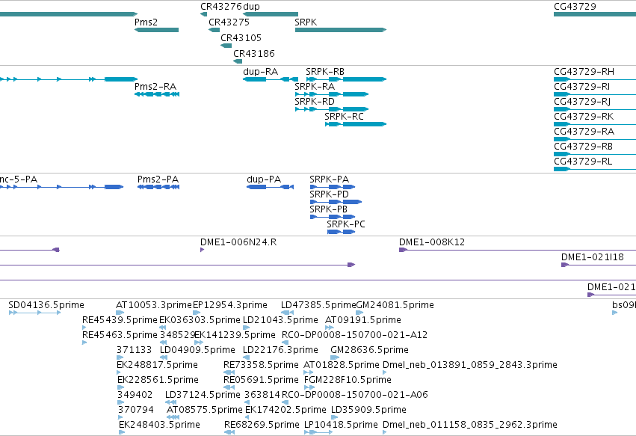Image resolution: width=636 pixels, height=436 pixels.
Task: Click the CG43729 gene label
Action: pyautogui.click(x=575, y=7)
